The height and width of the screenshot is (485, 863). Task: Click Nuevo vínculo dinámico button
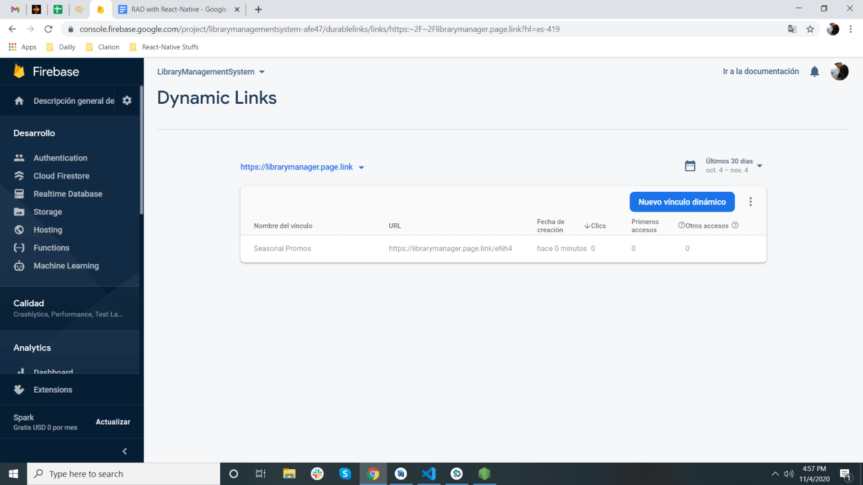click(x=682, y=202)
